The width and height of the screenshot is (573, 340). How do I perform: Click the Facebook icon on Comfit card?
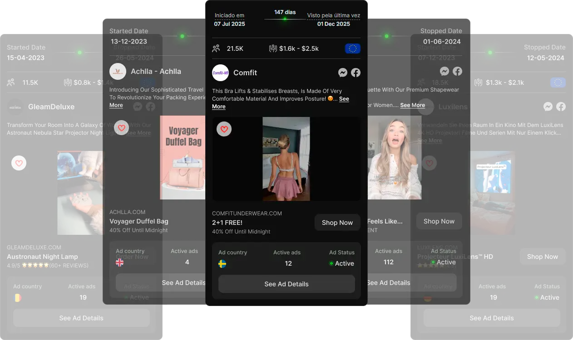356,73
